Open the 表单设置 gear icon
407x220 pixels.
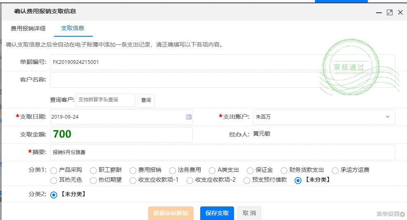tap(402, 214)
